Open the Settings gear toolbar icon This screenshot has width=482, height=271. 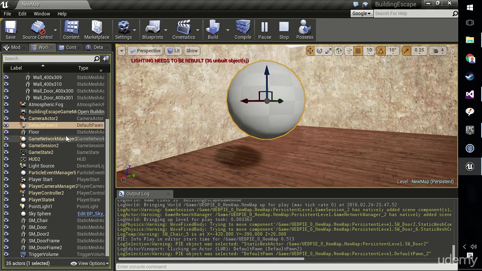pyautogui.click(x=124, y=30)
